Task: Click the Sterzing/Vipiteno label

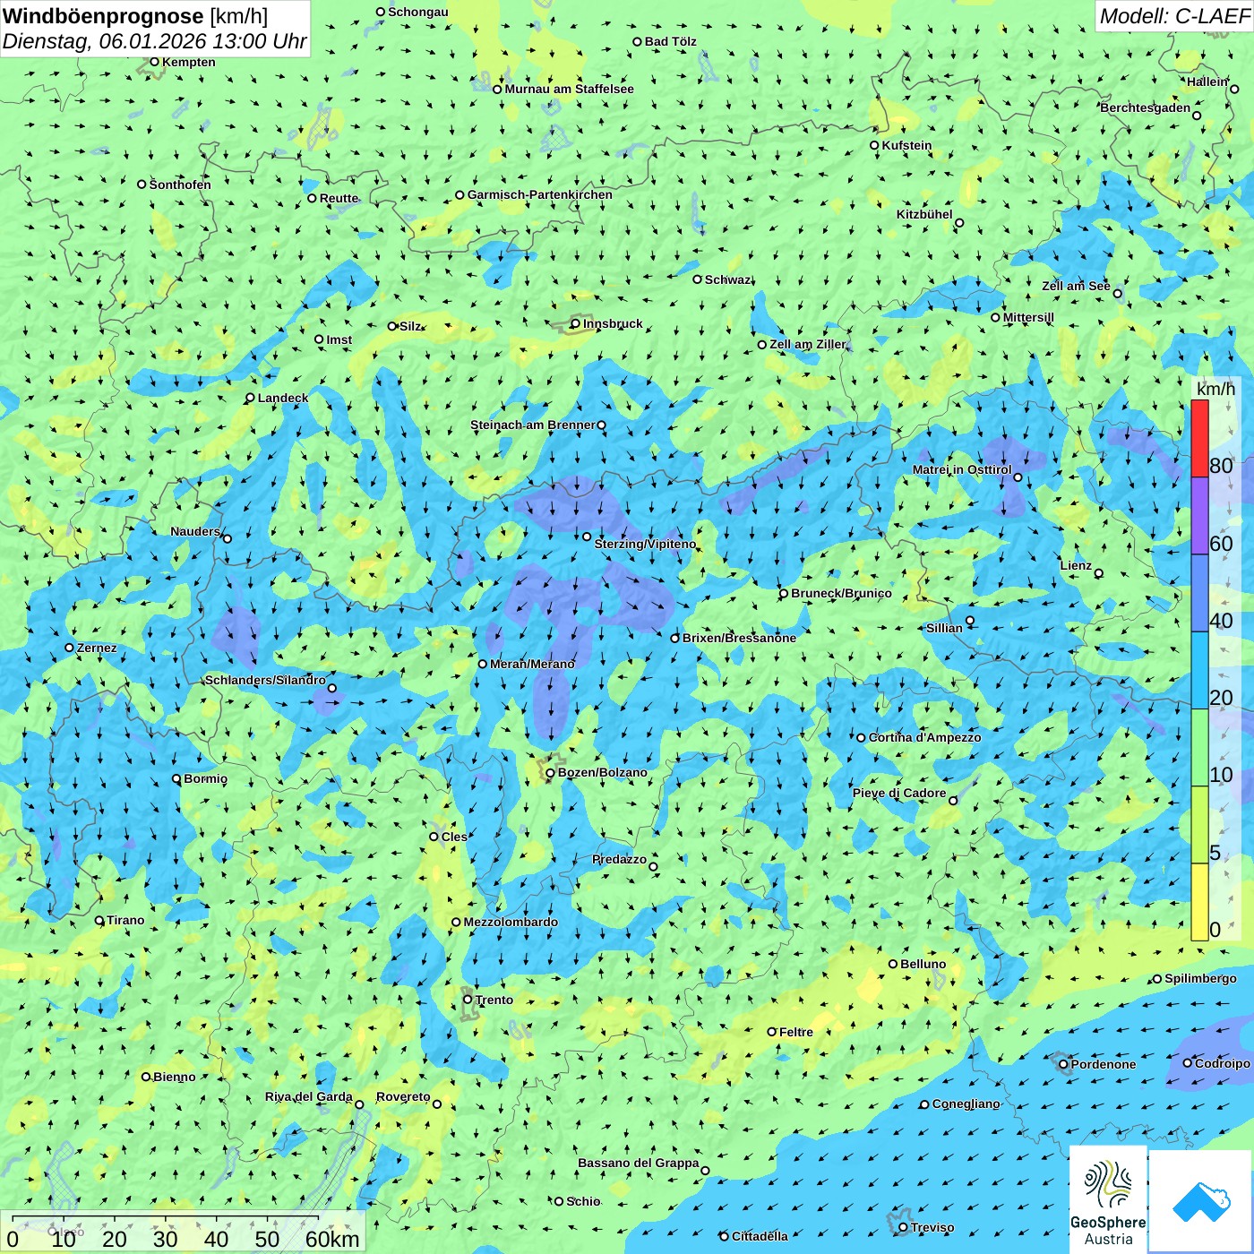Action: 646,544
